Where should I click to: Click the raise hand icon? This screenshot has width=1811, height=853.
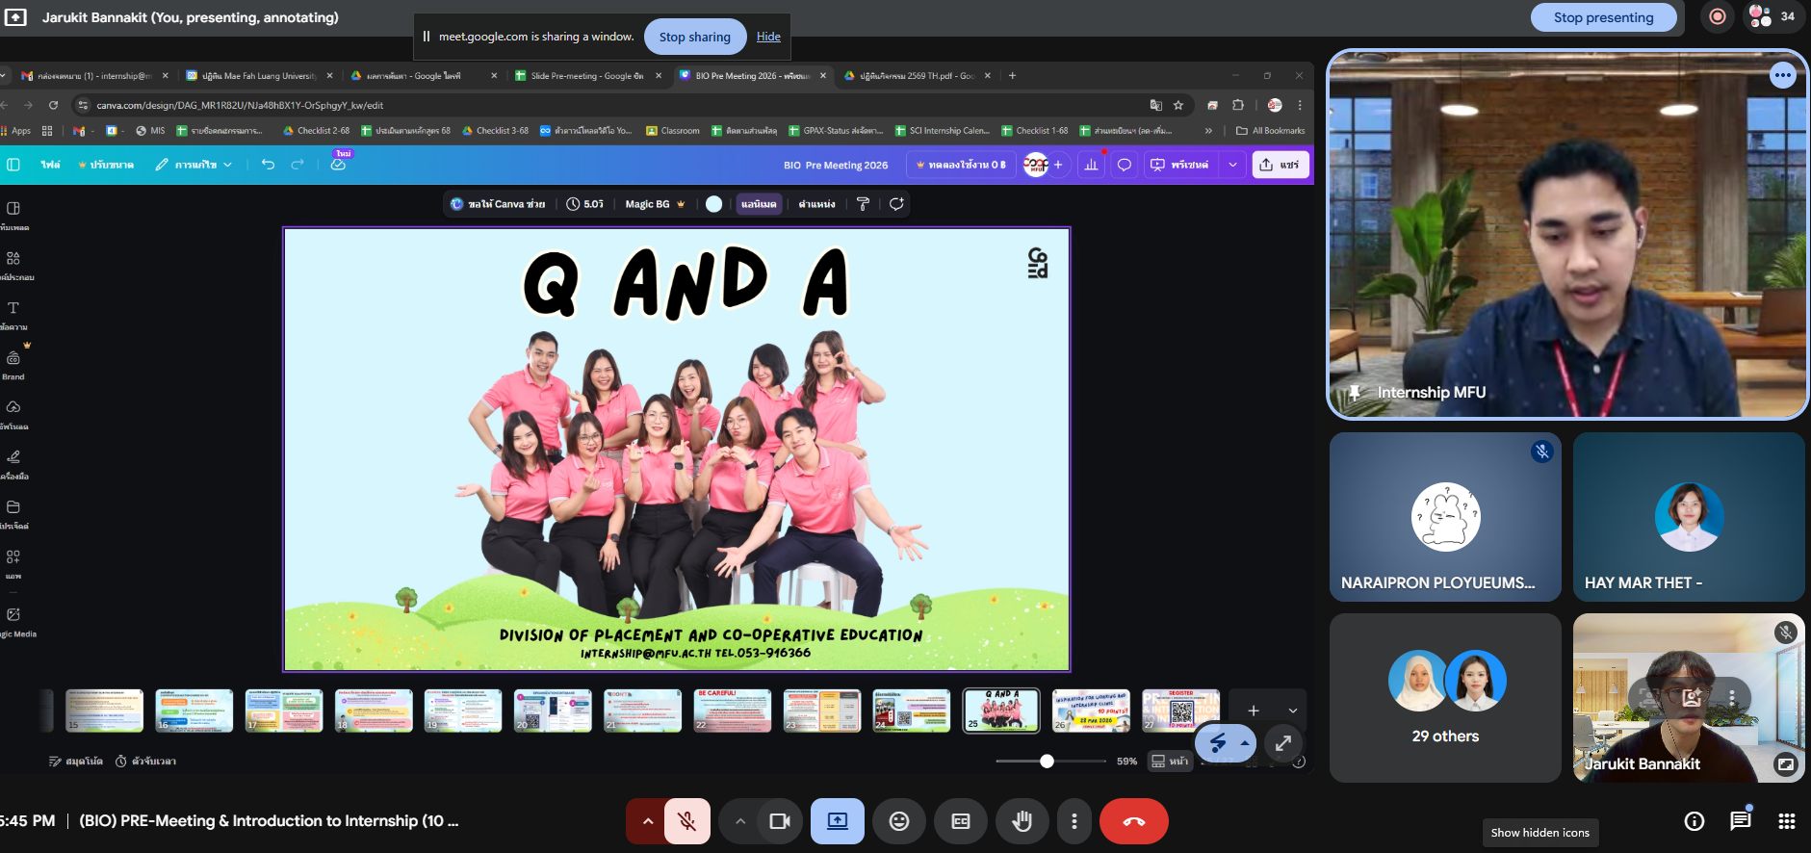(1022, 821)
